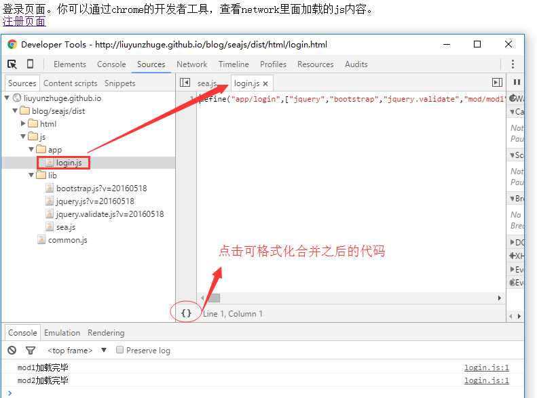This screenshot has height=398, width=537.
Task: Click the mod2加载完毕 console message
Action: pos(43,380)
